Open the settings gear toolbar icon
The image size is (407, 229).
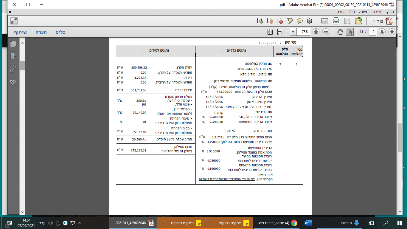(310, 21)
